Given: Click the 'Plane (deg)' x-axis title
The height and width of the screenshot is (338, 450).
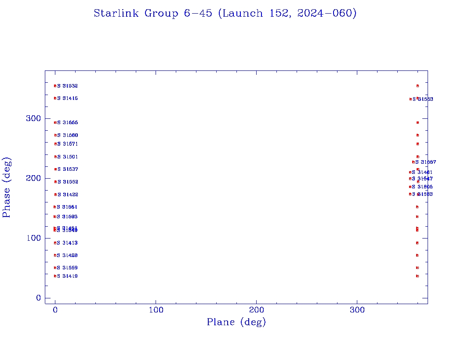Looking at the screenshot, I should coord(236,322).
